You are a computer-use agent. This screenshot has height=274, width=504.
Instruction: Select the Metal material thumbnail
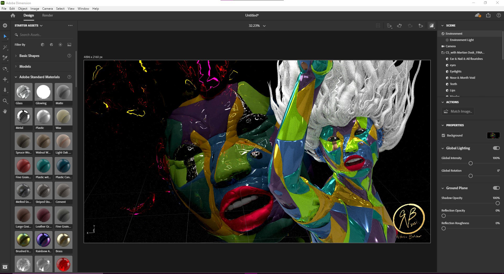(x=24, y=117)
